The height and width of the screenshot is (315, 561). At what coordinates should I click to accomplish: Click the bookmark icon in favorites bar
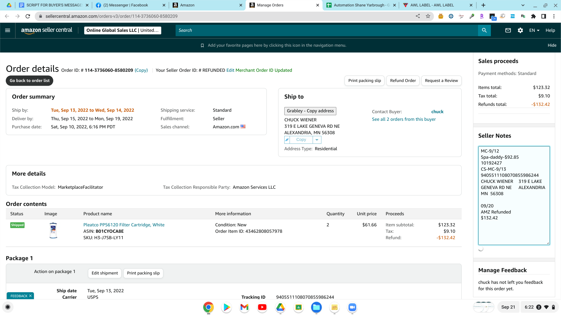click(x=202, y=45)
